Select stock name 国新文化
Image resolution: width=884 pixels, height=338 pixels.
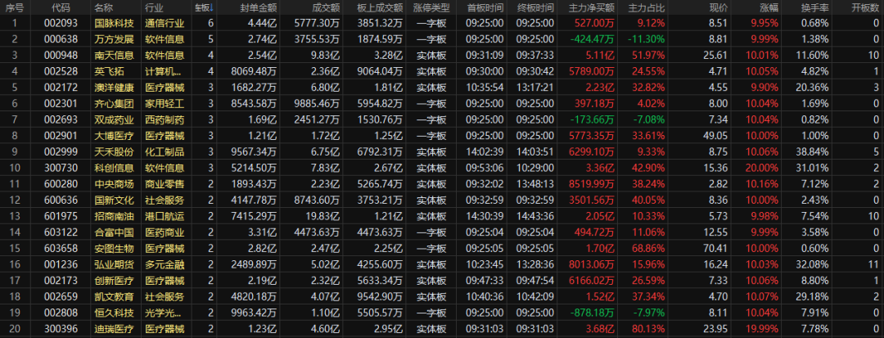pos(115,200)
